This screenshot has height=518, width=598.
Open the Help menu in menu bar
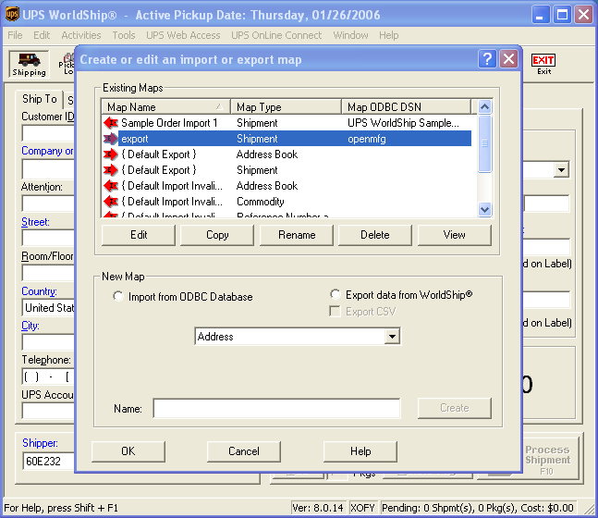tap(388, 35)
